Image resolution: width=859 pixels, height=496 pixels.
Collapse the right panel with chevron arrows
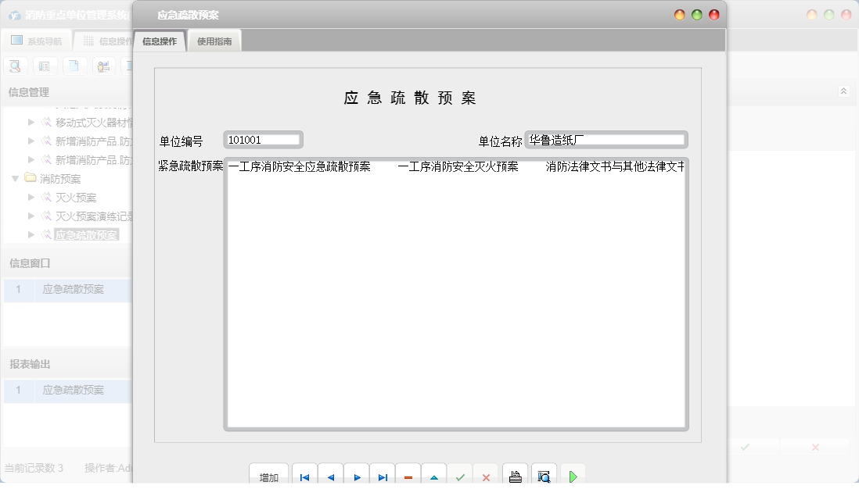point(843,91)
